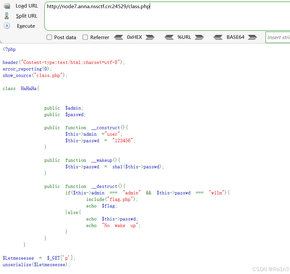Click the left 0xHEX decode arrow
This screenshot has height=274, width=290.
(118, 37)
